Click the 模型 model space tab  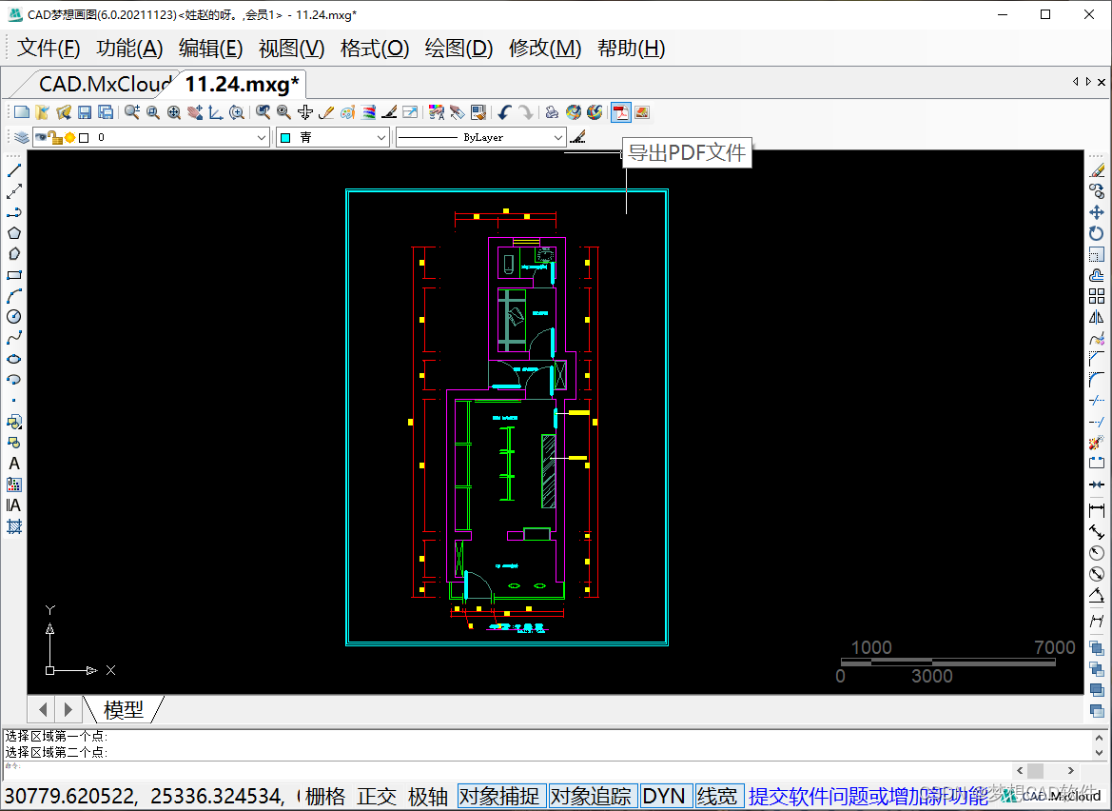[124, 709]
